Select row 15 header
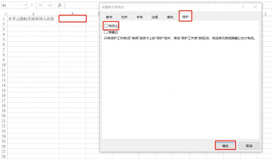 click(x=4, y=90)
